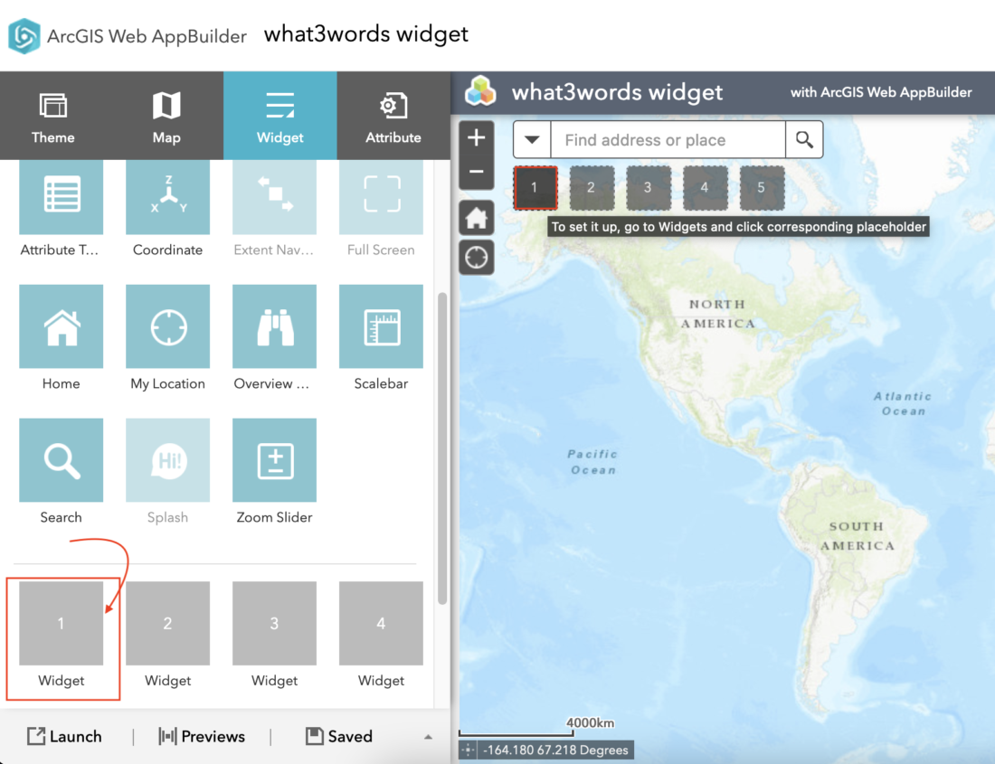
Task: Click map placeholder 3
Action: 648,188
